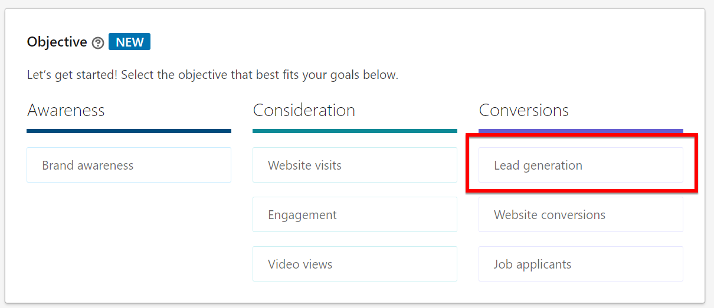The image size is (714, 308).
Task: Choose the Website visits objective
Action: pyautogui.click(x=355, y=165)
